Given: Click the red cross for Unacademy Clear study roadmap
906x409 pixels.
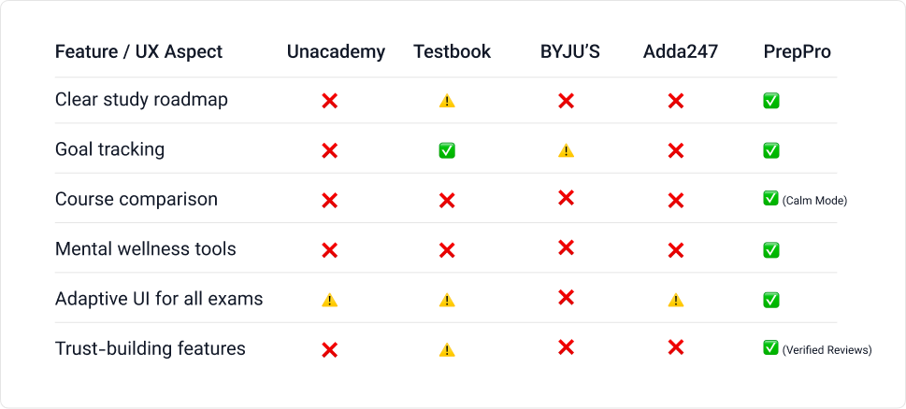Looking at the screenshot, I should 329,101.
